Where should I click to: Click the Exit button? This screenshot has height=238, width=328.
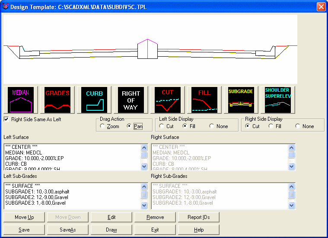(x=155, y=230)
